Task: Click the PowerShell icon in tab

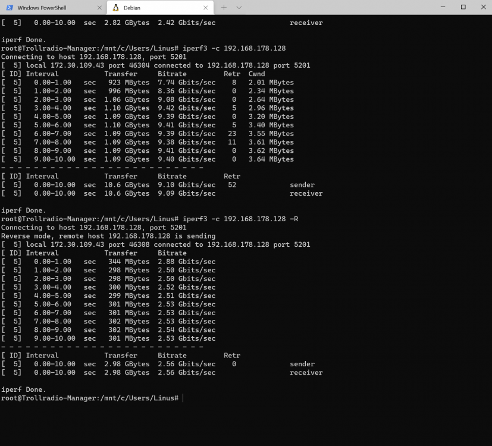Action: click(x=10, y=8)
